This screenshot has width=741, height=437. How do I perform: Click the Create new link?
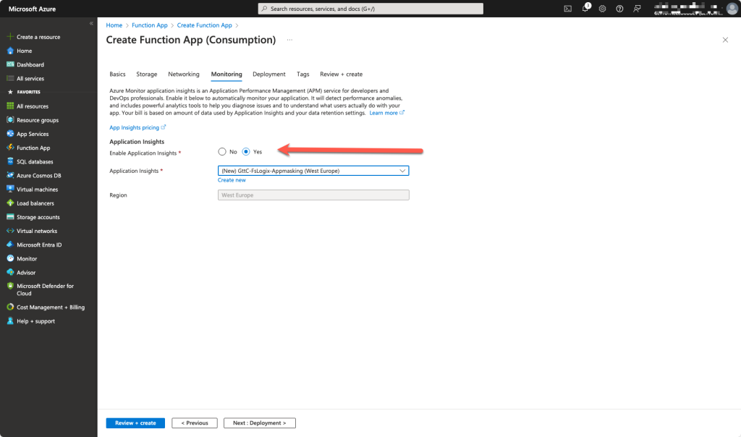pyautogui.click(x=232, y=180)
